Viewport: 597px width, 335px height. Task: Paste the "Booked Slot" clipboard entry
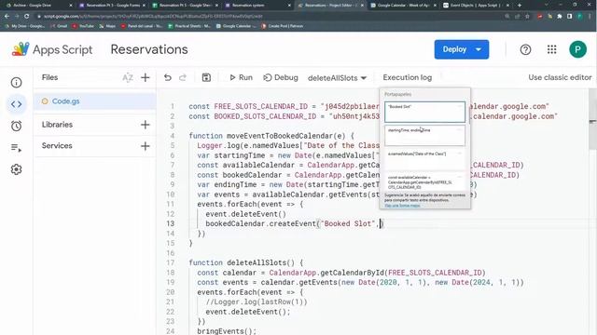(x=424, y=112)
